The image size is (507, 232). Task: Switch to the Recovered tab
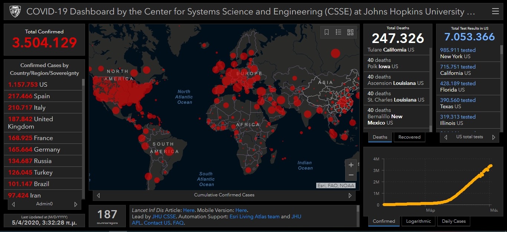click(x=409, y=137)
